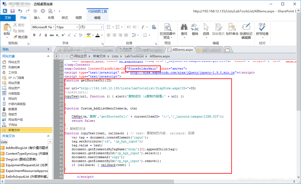The width and height of the screenshot is (301, 184).
Task: Open the style (无) dropdown
Action: coord(102,27)
